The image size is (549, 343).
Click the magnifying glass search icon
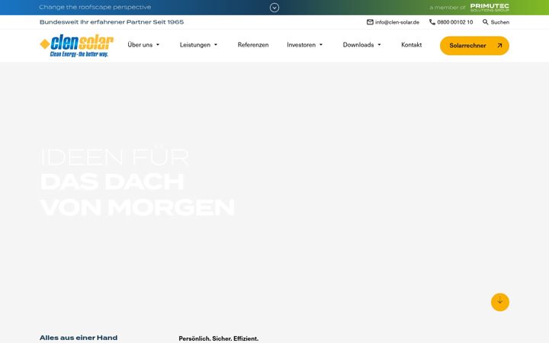(485, 22)
